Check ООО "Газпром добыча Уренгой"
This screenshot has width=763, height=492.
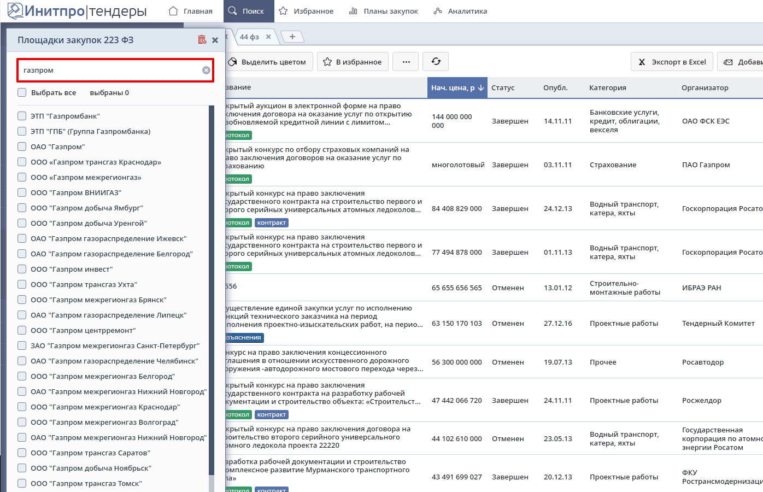coord(22,223)
